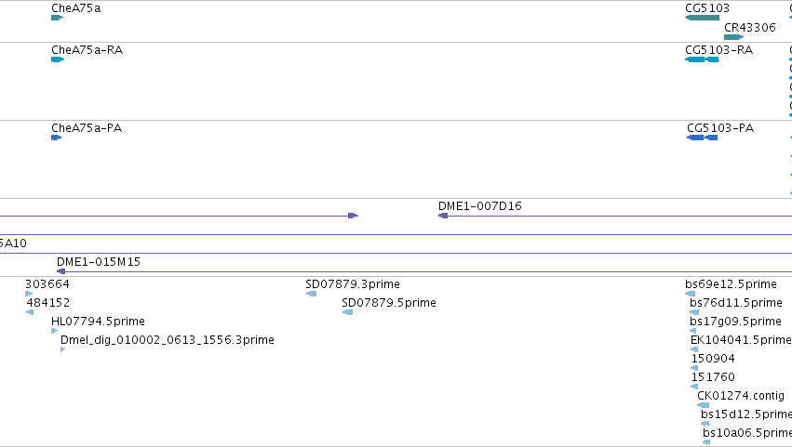
Task: Click the CK01274.contig marker glyph
Action: coord(703,405)
